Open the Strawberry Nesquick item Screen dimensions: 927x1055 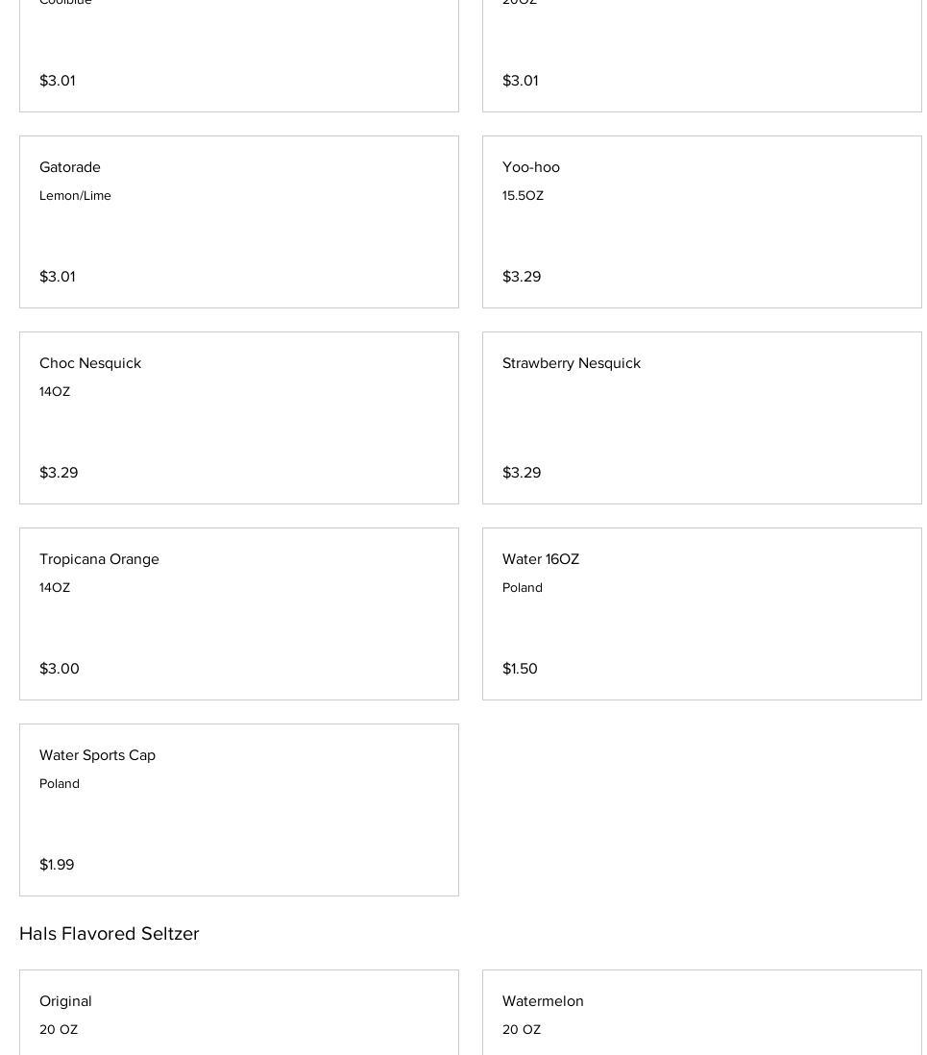click(x=701, y=418)
